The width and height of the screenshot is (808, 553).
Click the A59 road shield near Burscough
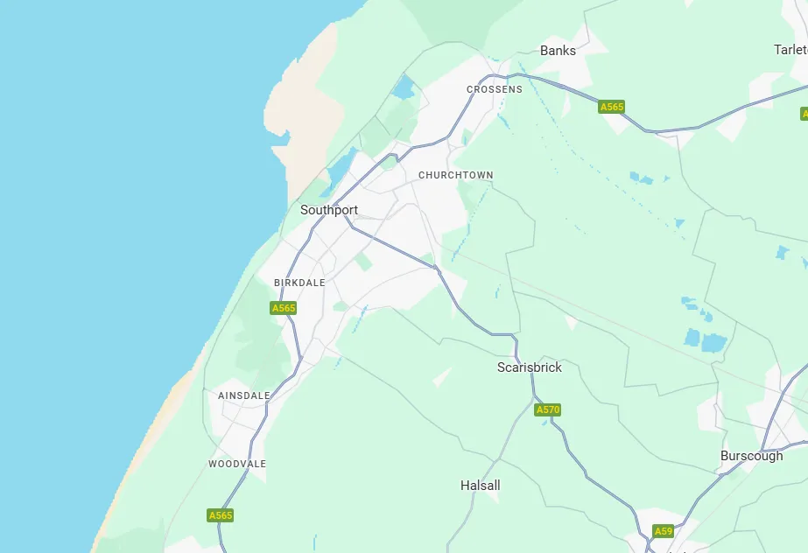663,531
